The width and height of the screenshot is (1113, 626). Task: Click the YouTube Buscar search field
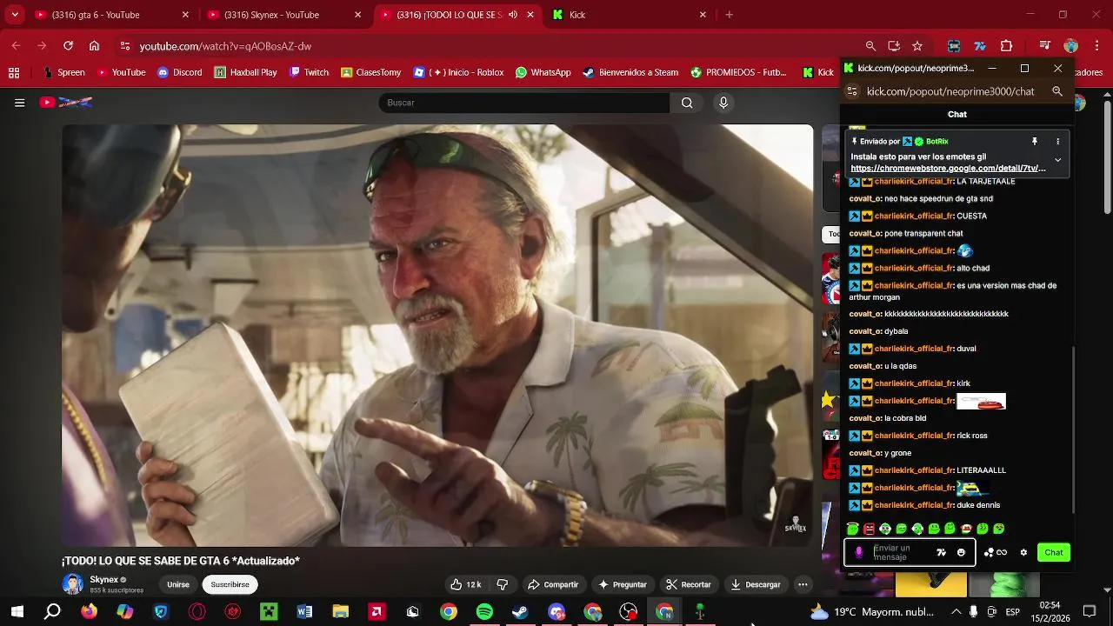coord(523,103)
